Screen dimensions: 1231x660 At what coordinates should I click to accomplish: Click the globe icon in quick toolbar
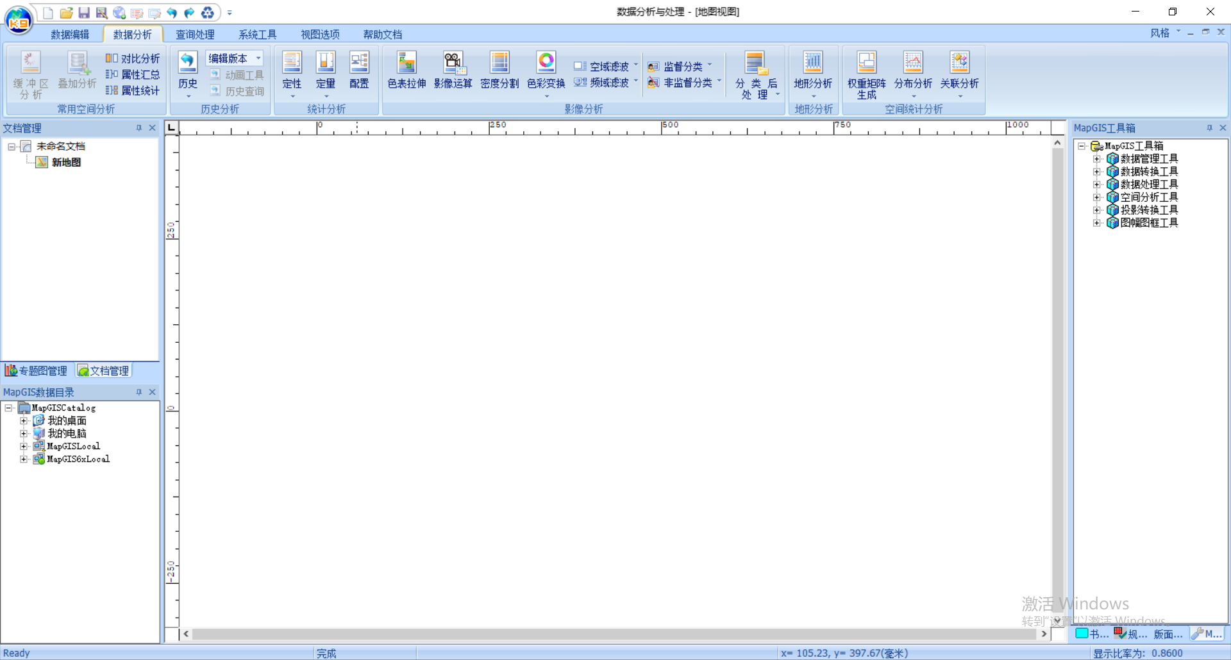tap(119, 12)
